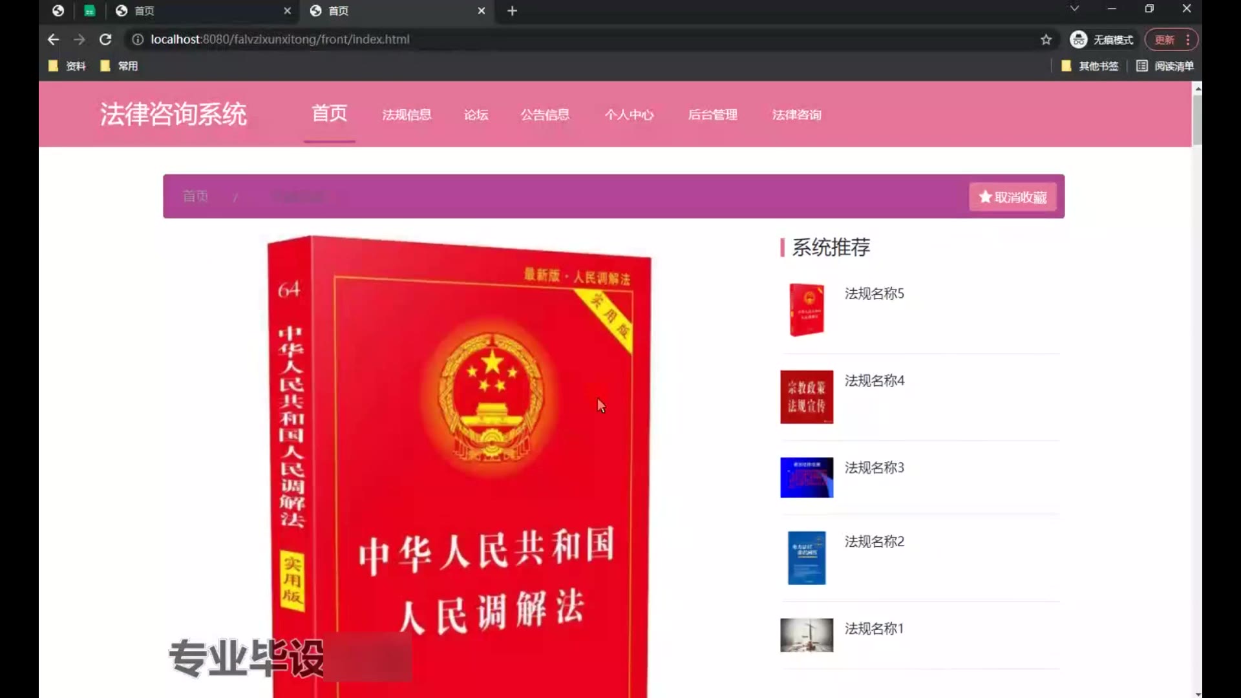1241x698 pixels.
Task: Click the 法律咨询系统 site title
Action: coord(173,114)
